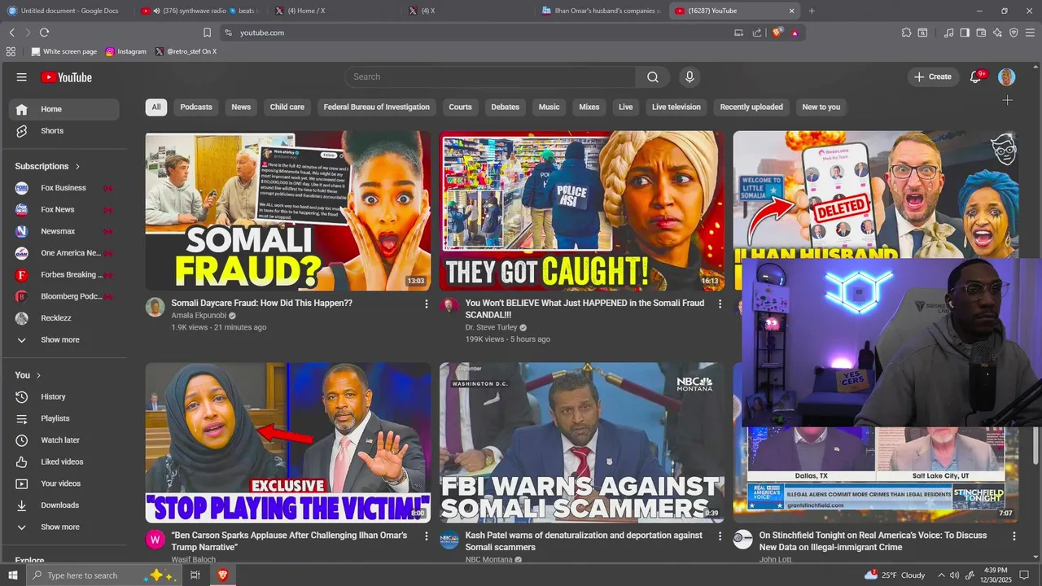
Task: Open the Bloomberg Podcasts subscription
Action: tap(63, 296)
